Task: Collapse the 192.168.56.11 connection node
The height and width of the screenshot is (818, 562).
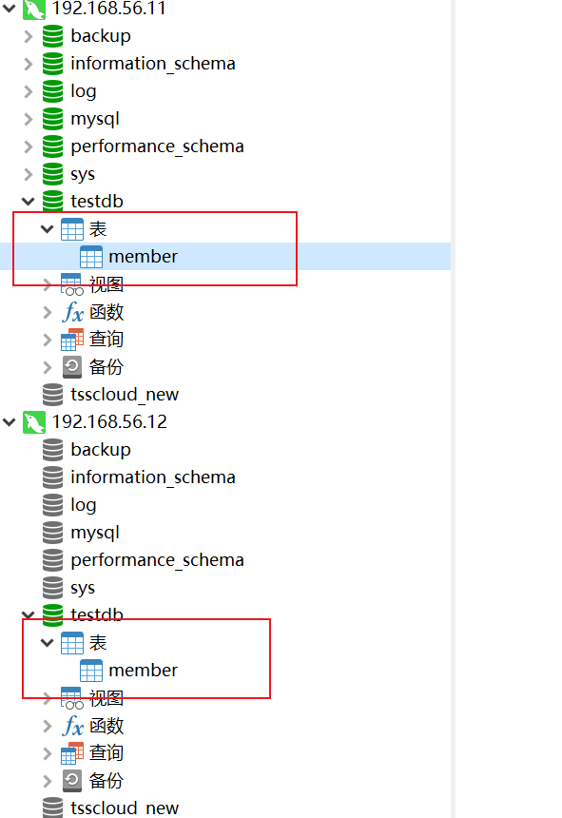Action: pyautogui.click(x=10, y=8)
